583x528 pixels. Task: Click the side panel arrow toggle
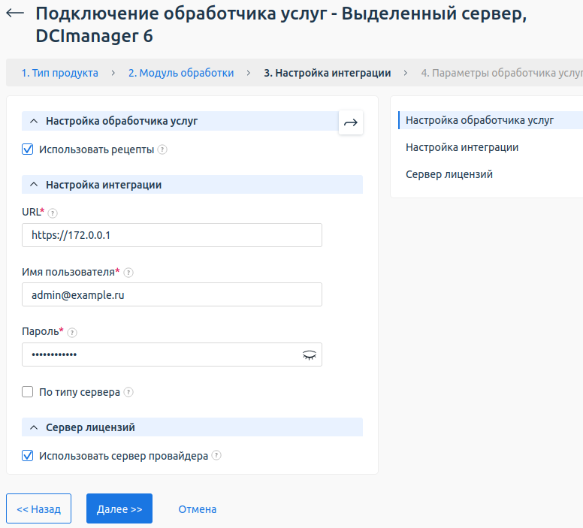point(351,122)
